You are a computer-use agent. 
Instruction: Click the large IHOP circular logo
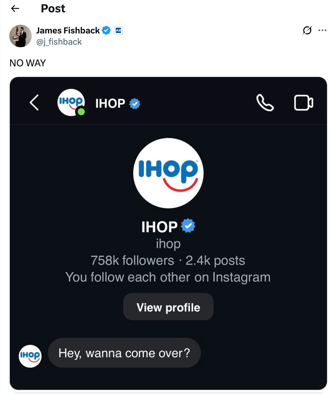coord(168,173)
